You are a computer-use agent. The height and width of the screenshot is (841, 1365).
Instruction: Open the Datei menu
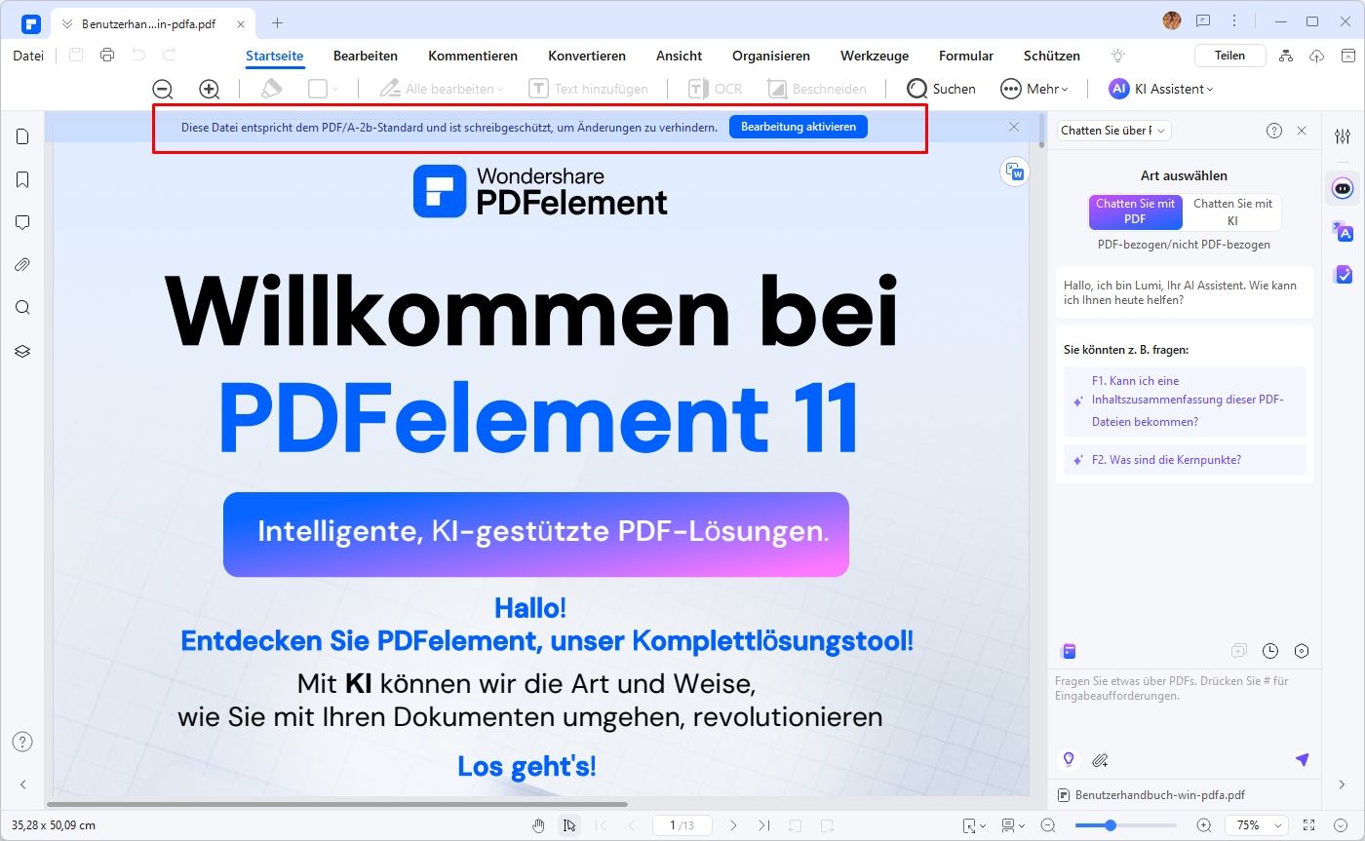pos(28,56)
